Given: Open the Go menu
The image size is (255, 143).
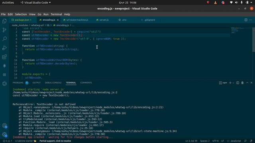Looking at the screenshot, I should click(x=39, y=14).
